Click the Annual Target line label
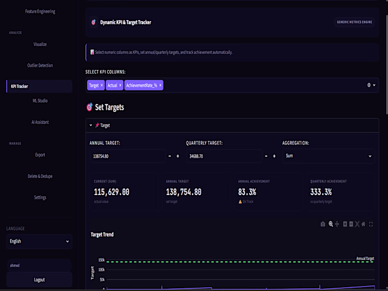 [x=365, y=258]
